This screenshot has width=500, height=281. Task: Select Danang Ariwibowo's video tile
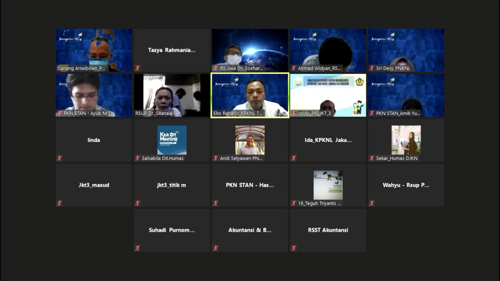click(x=94, y=50)
